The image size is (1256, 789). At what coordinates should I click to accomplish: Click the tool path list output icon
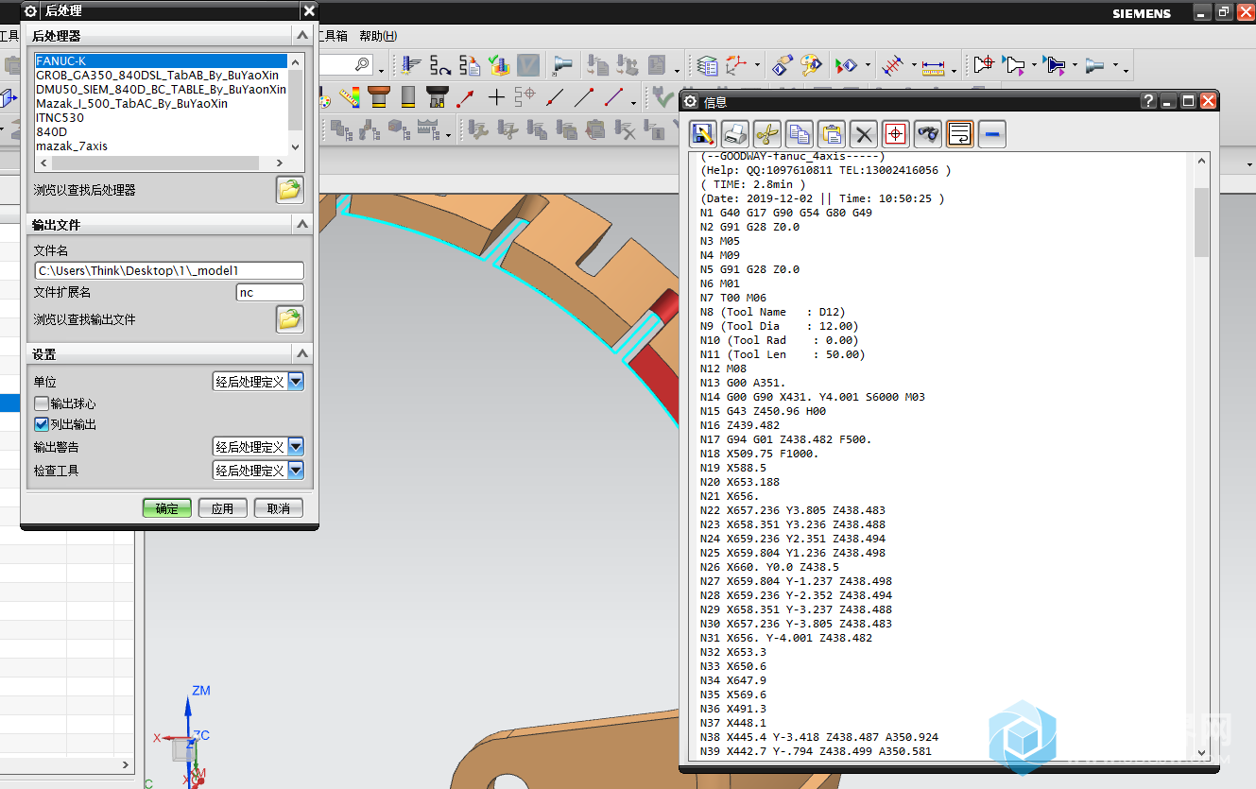[x=470, y=65]
